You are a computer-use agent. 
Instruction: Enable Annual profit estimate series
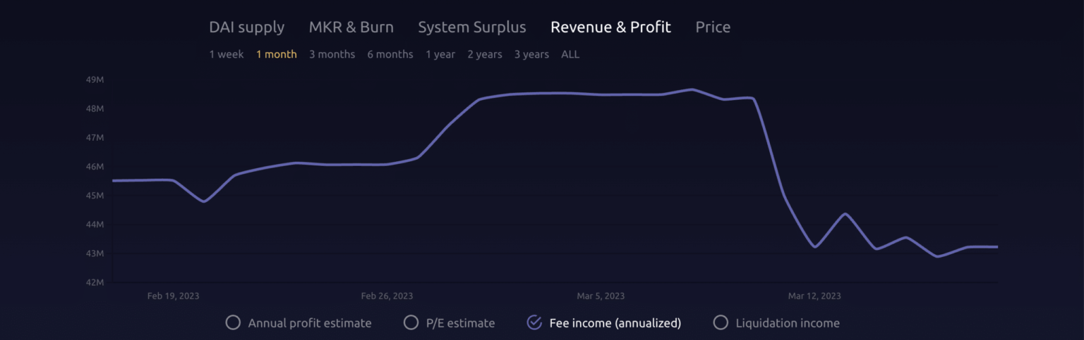point(233,323)
